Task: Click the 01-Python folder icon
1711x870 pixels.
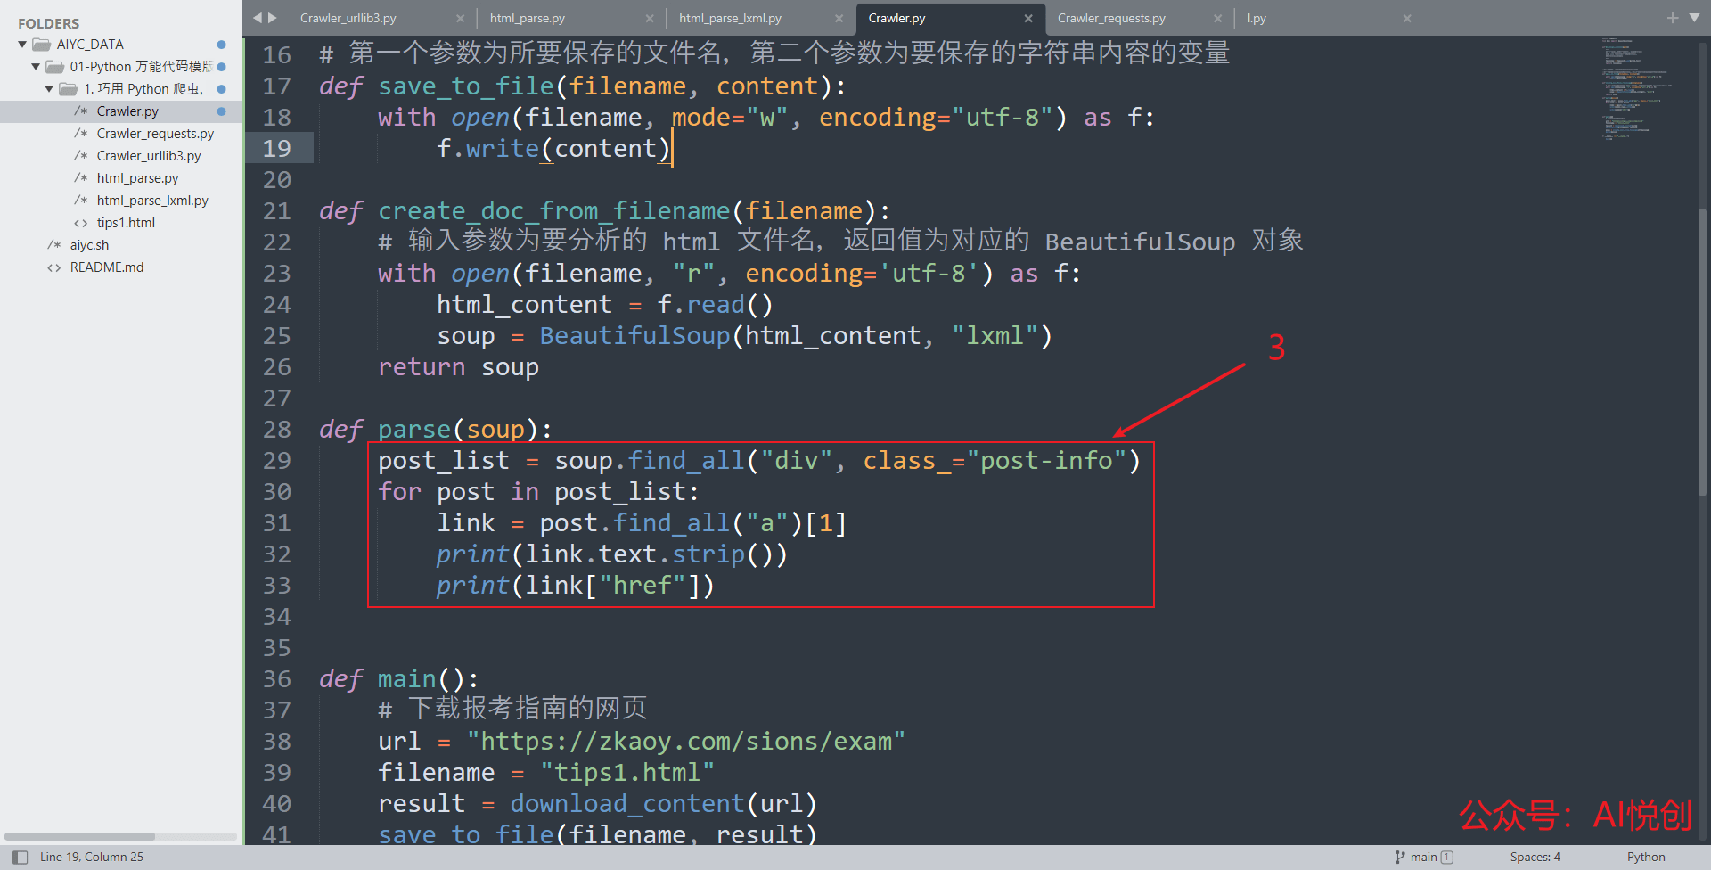Action: [54, 67]
